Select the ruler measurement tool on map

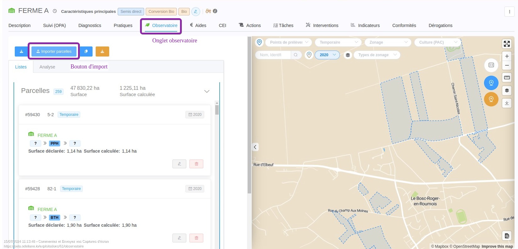pyautogui.click(x=507, y=78)
